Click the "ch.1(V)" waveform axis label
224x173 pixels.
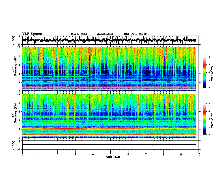click(x=14, y=40)
